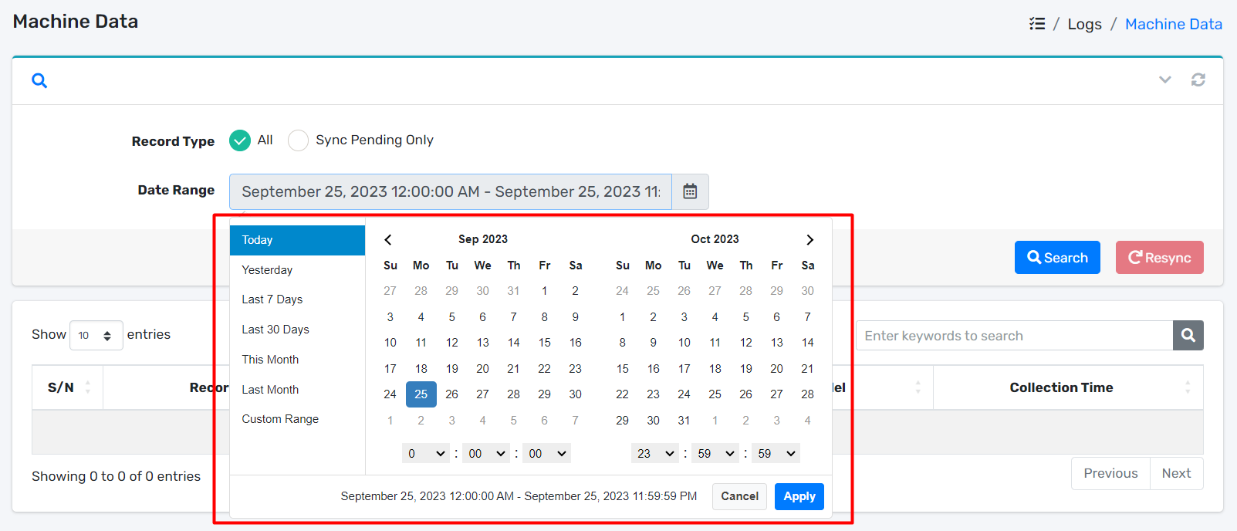Choose This Month preset range
The width and height of the screenshot is (1237, 531).
pyautogui.click(x=270, y=360)
